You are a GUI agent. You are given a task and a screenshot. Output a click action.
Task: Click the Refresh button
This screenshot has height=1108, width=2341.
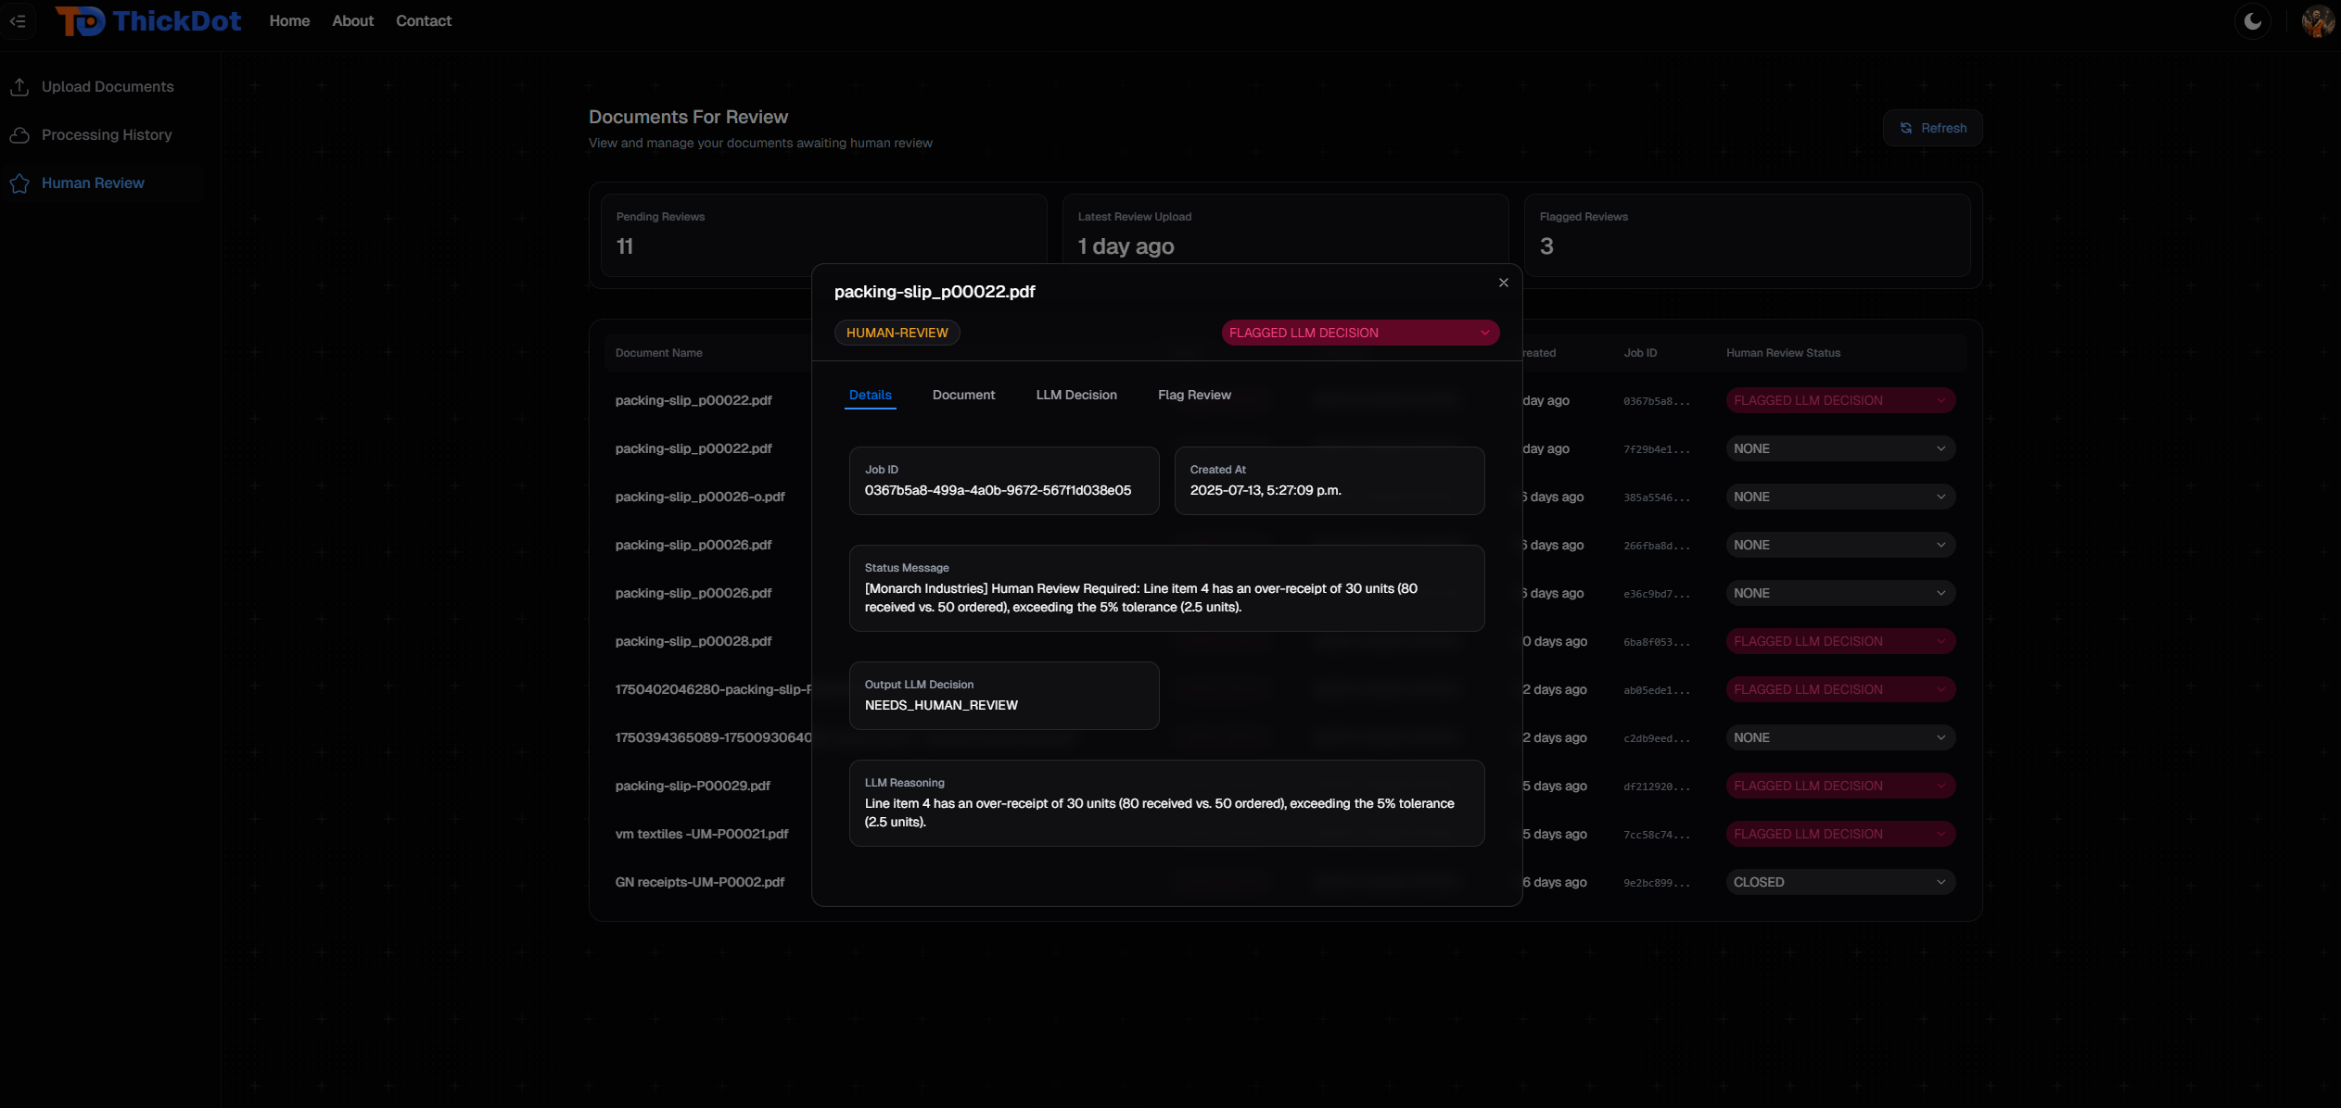pos(1932,128)
